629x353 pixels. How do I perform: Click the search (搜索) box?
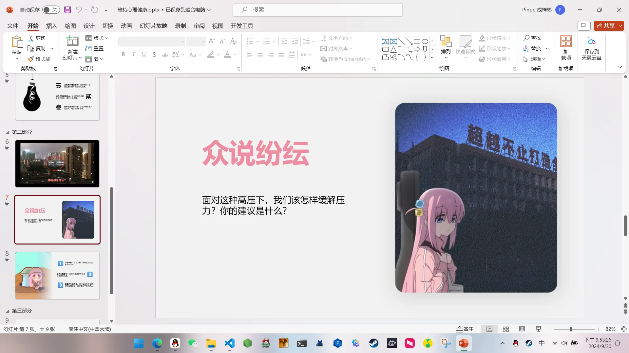pos(317,10)
